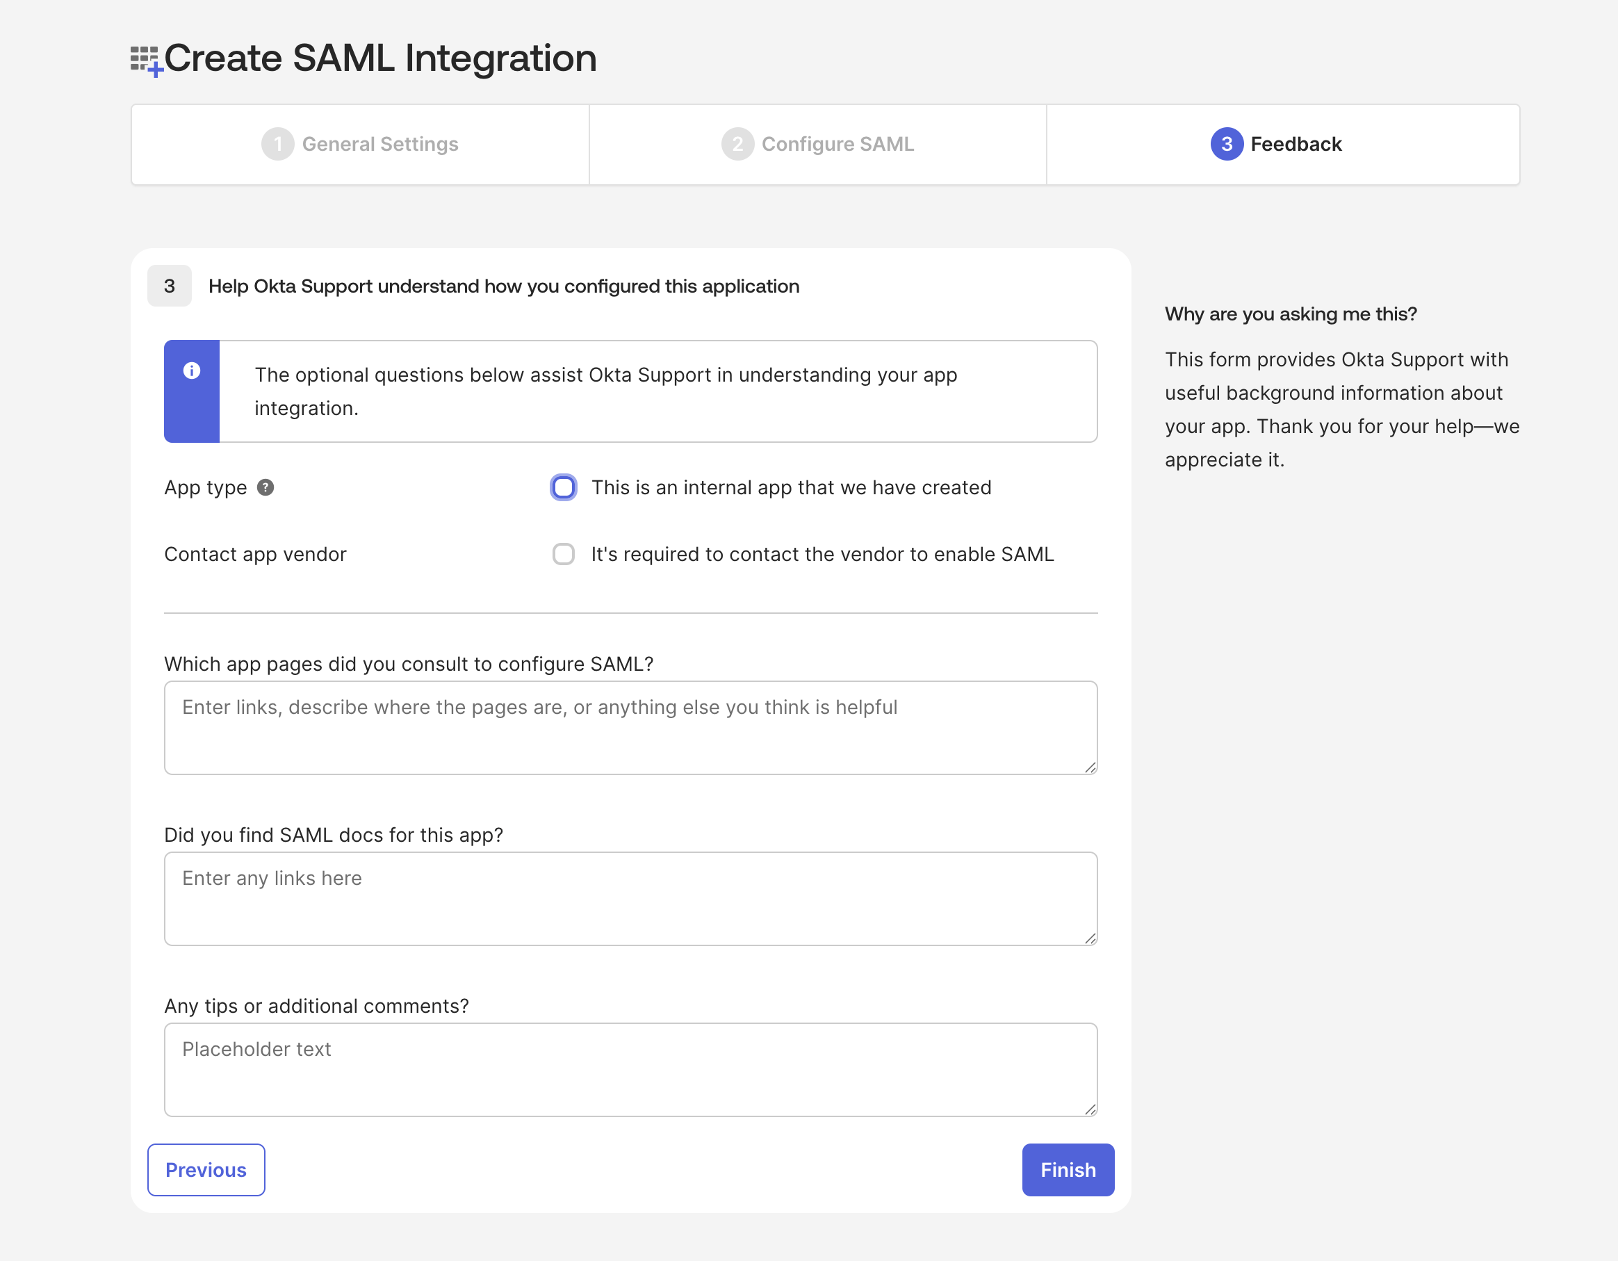Click the app grid plus icon
1618x1261 pixels.
pyautogui.click(x=146, y=60)
